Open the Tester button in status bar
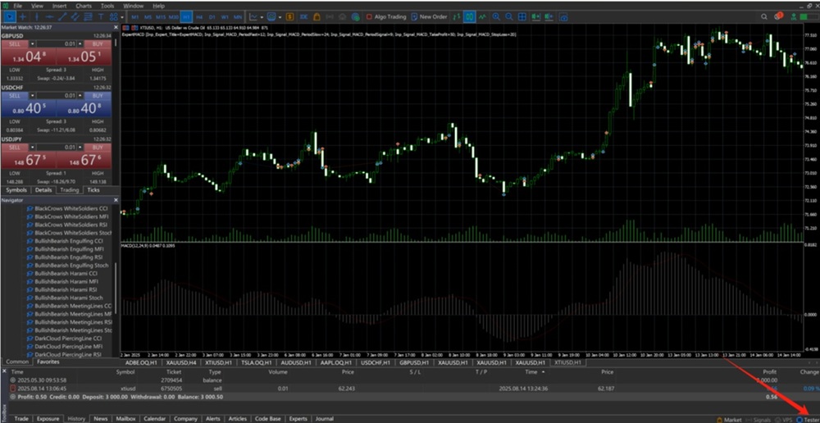820x423 pixels. coord(807,420)
